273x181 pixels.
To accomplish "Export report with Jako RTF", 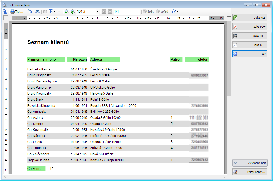I will (249, 45).
